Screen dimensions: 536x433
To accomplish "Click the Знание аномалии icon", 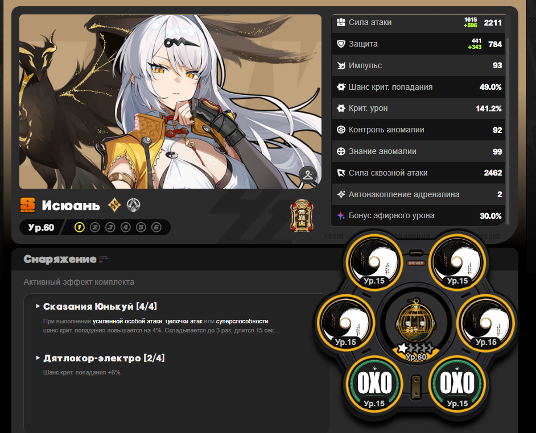I will [x=341, y=151].
